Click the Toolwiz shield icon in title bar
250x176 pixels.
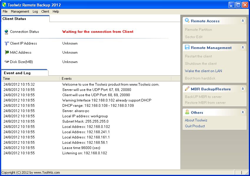click(4, 4)
